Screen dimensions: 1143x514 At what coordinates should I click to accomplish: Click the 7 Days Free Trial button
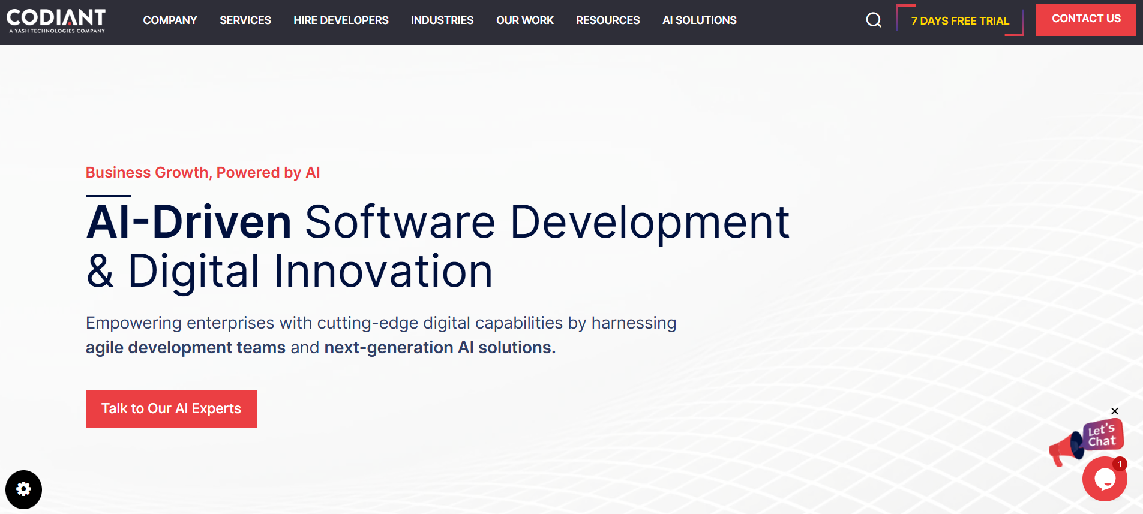click(960, 20)
